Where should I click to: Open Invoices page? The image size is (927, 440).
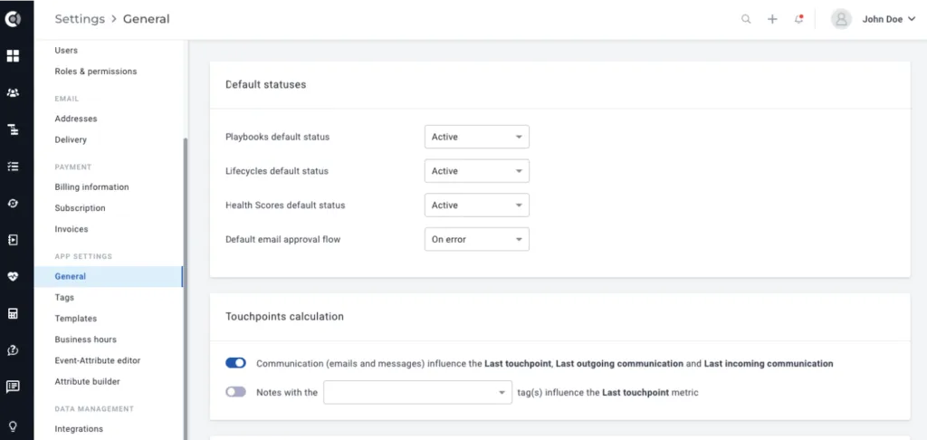click(71, 229)
